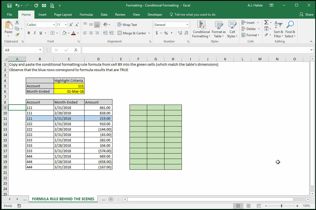Undo the last action
This screenshot has width=316, height=210.
[x=17, y=5]
